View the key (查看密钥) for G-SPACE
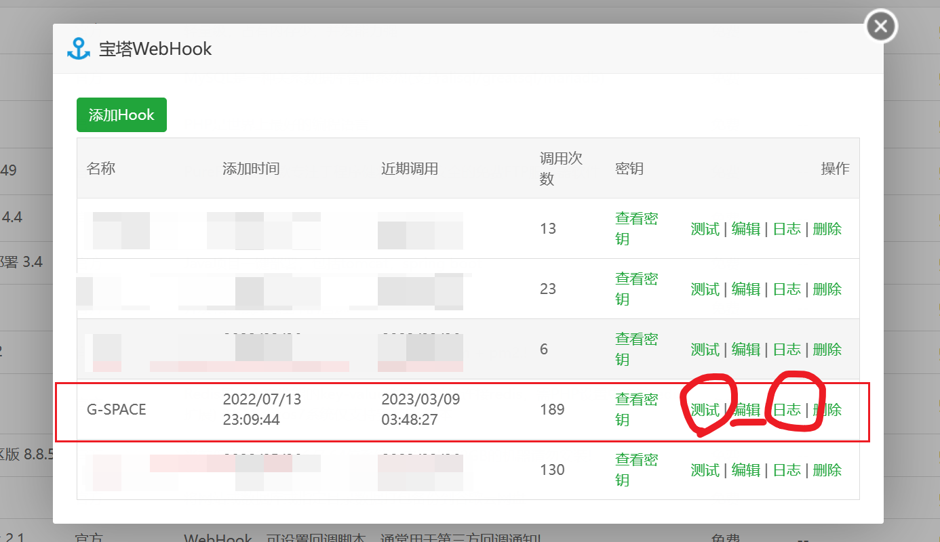Screen dimensions: 940x542 point(636,409)
